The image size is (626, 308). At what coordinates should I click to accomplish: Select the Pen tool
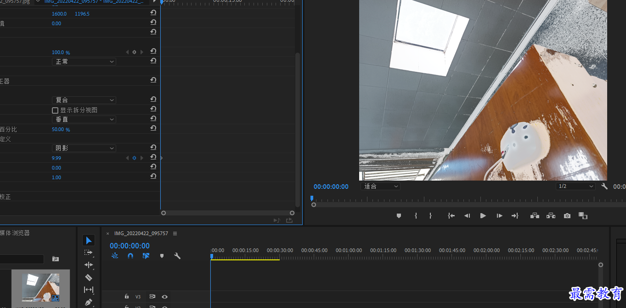coord(89,302)
